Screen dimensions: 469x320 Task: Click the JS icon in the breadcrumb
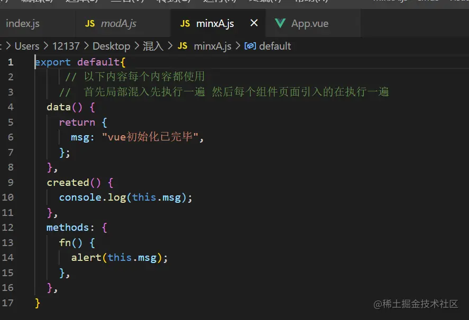point(182,46)
